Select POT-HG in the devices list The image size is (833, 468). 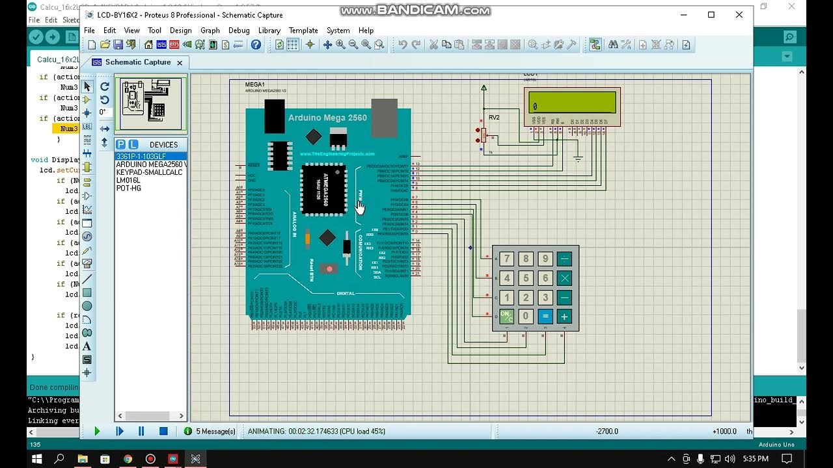[x=151, y=188]
